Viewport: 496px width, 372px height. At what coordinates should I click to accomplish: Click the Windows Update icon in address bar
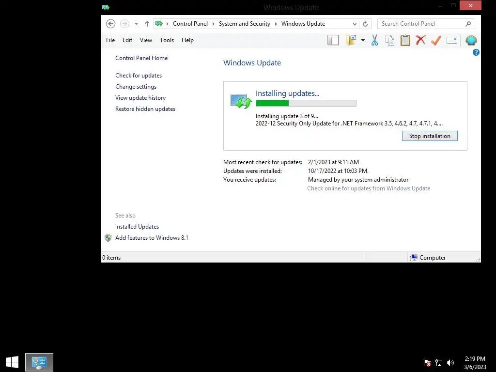click(159, 24)
